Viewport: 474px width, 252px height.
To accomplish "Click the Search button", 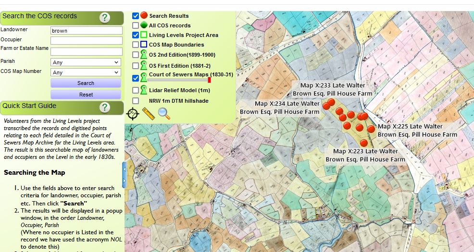I will 86,83.
